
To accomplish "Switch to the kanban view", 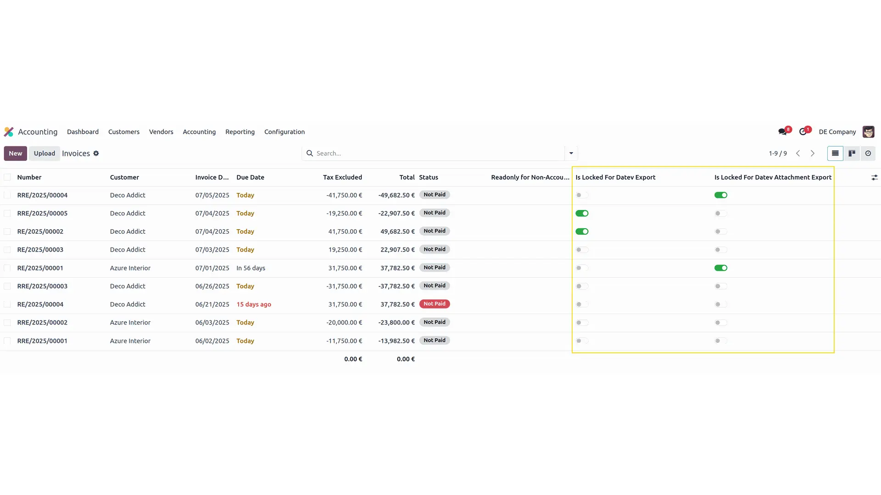I will point(852,153).
